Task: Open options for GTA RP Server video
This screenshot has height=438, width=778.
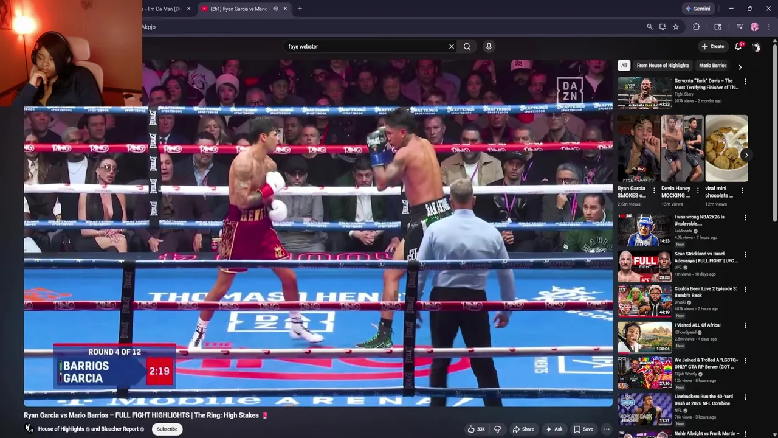Action: pyautogui.click(x=745, y=361)
